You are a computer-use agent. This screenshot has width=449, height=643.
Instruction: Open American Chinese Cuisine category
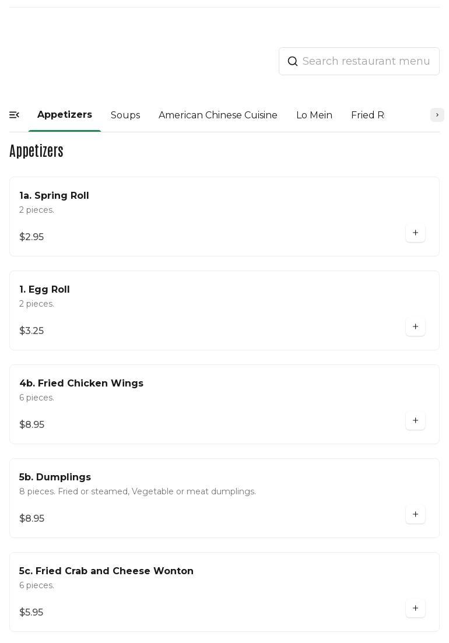click(x=218, y=115)
